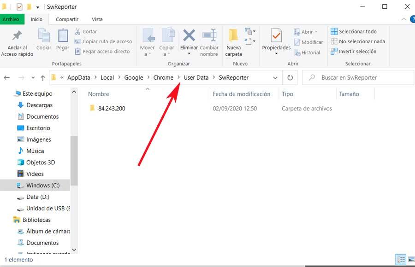Switch to the Vista ribbon tab
The width and height of the screenshot is (415, 267).
click(97, 19)
